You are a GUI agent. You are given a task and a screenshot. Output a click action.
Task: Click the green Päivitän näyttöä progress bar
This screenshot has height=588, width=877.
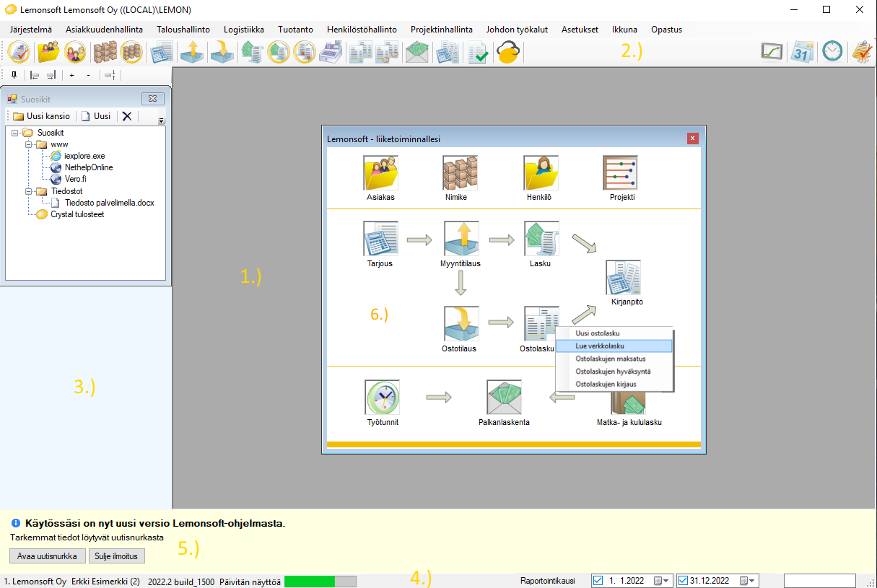pyautogui.click(x=320, y=581)
